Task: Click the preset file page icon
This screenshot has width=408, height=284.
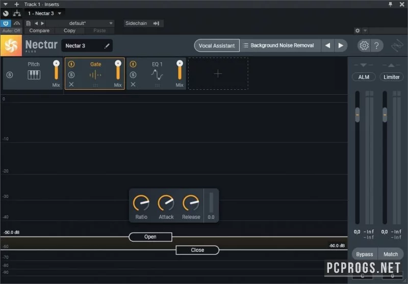Action: pyautogui.click(x=29, y=23)
